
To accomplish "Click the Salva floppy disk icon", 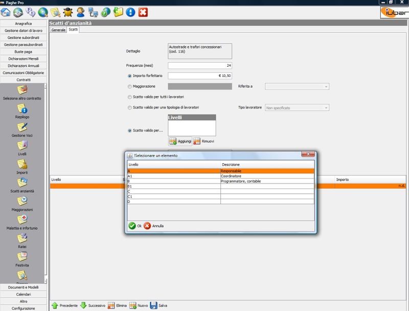I will click(x=153, y=305).
